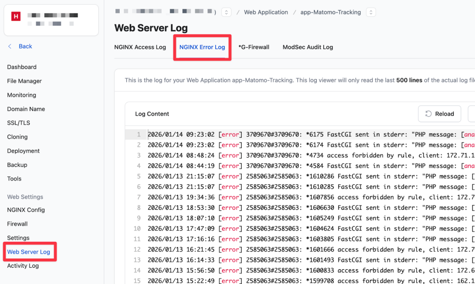Open the Monitoring page

pos(21,95)
